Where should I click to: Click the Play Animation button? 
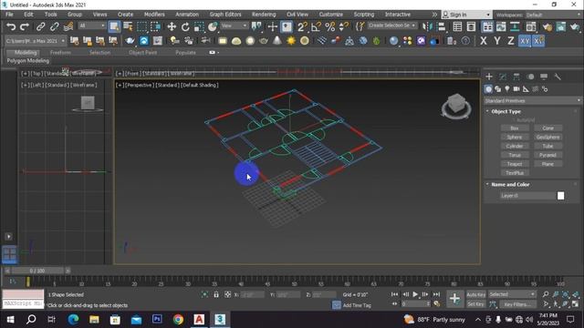[415, 294]
